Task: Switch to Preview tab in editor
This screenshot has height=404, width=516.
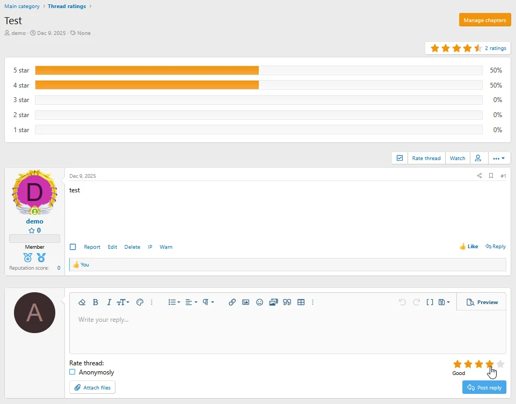Action: [482, 302]
